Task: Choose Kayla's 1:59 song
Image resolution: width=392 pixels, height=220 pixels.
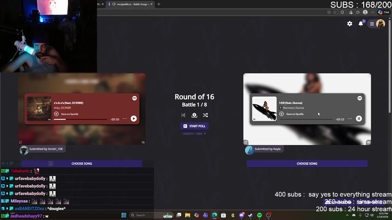Action: (307, 163)
